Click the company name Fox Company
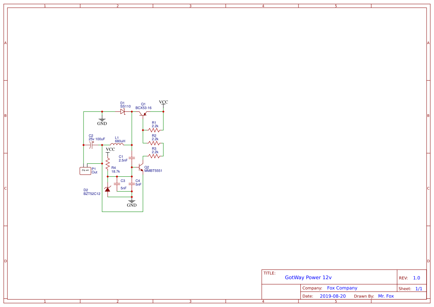This screenshot has width=434, height=307. (342, 288)
